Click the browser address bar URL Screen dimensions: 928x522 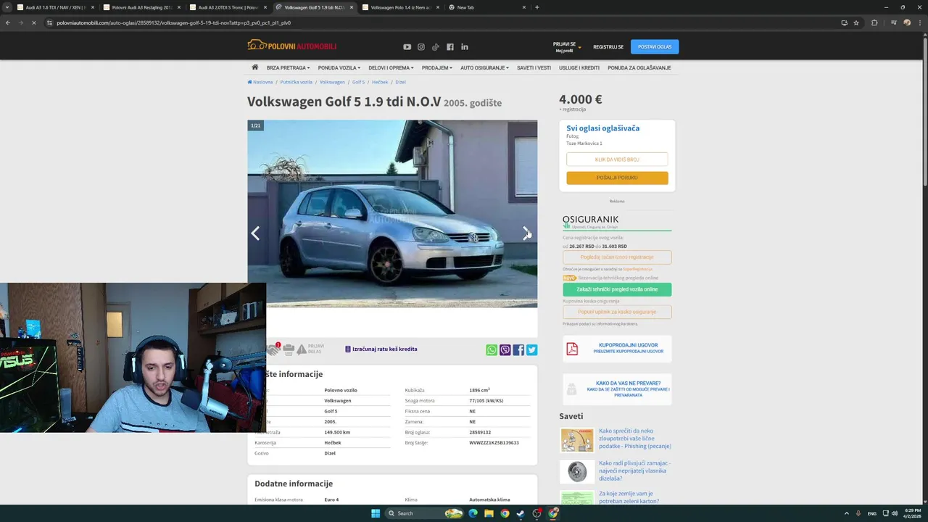click(174, 22)
